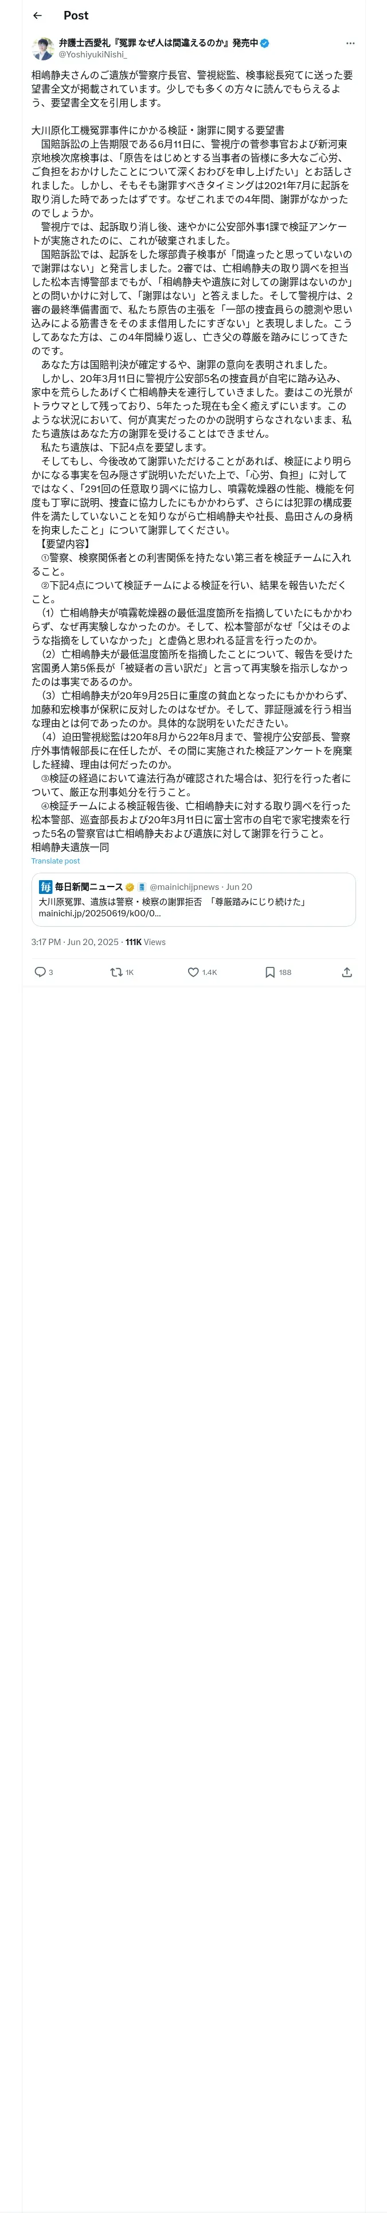This screenshot has width=387, height=2213.
Task: Click the 毎日新聞ニュース logo avatar
Action: 45,886
